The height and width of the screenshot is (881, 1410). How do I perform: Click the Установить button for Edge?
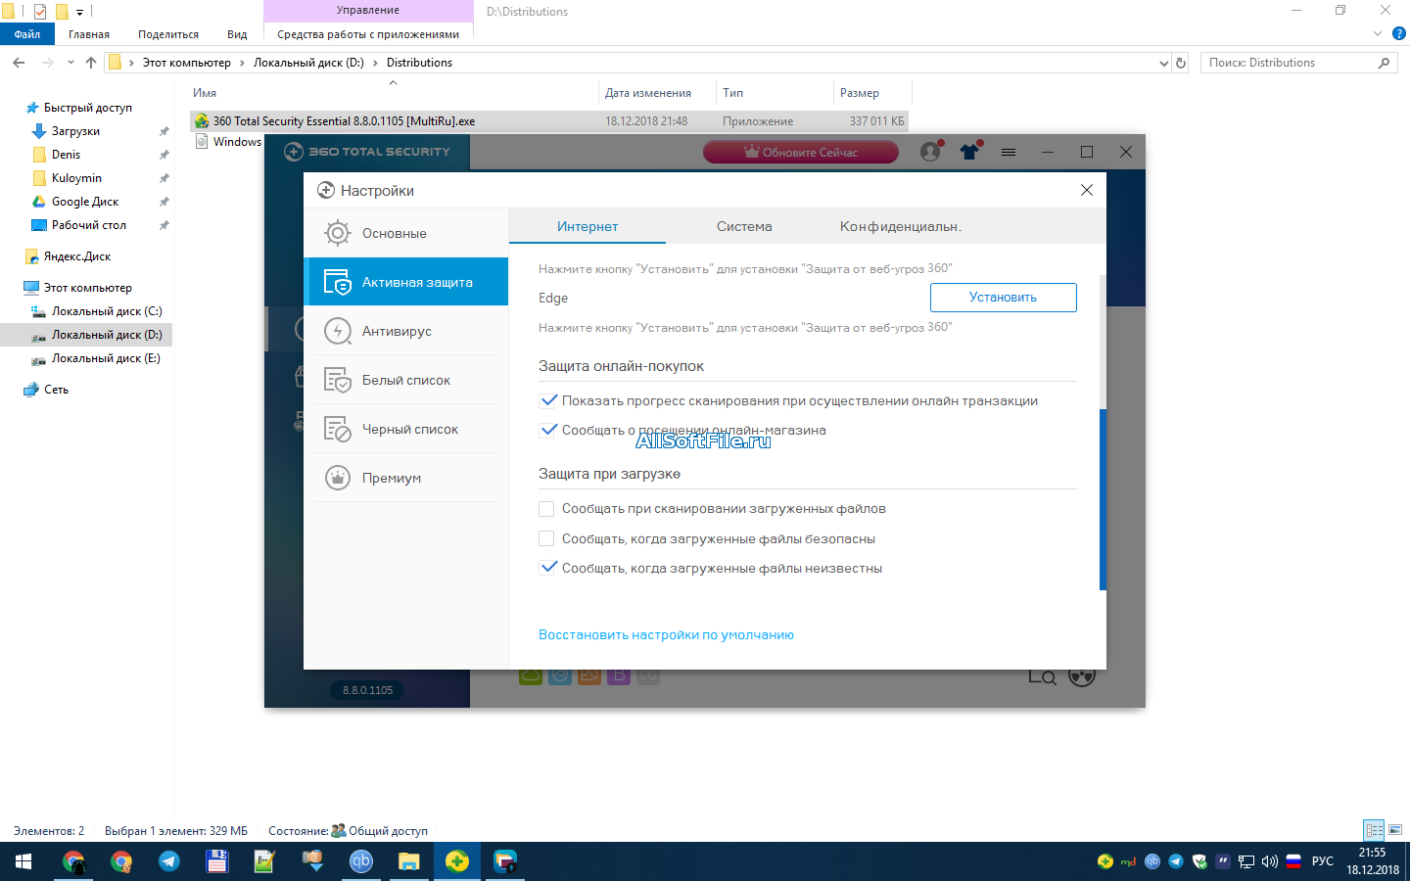pos(1003,298)
